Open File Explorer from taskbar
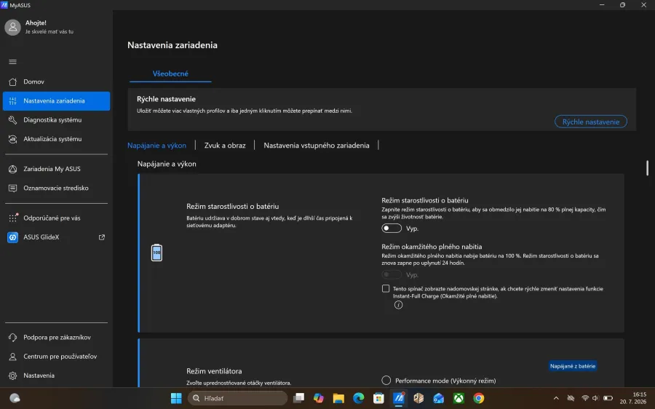This screenshot has width=655, height=409. tap(338, 398)
